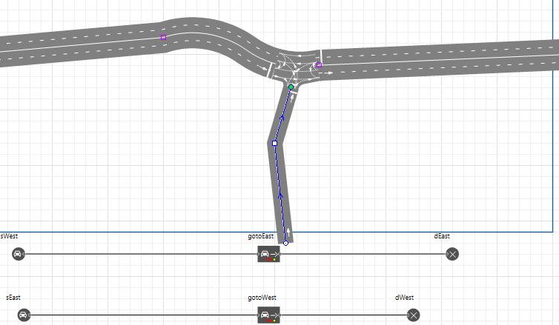This screenshot has height=325, width=559.
Task: Click the gotoWest CarMoveTo block
Action: (x=268, y=315)
